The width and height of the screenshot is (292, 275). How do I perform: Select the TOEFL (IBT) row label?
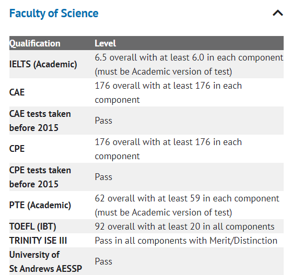[x=32, y=226]
